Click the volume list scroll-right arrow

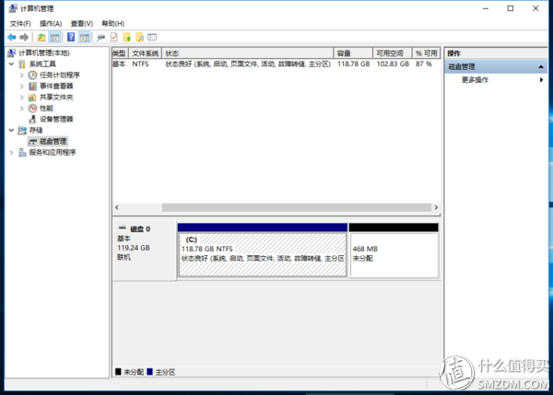(x=436, y=207)
